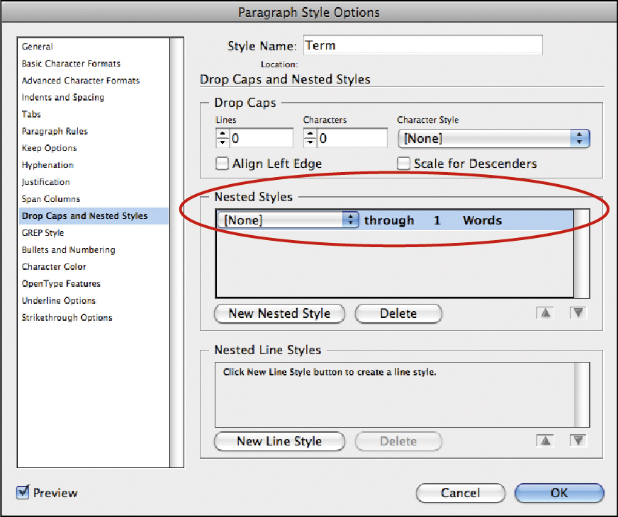Enable Scale for Descenders checkbox
The height and width of the screenshot is (517, 618).
click(x=403, y=164)
